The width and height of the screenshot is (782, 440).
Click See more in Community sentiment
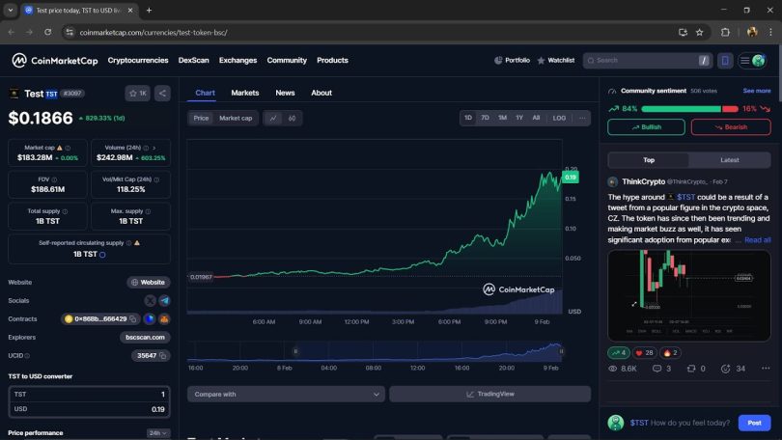(x=757, y=91)
